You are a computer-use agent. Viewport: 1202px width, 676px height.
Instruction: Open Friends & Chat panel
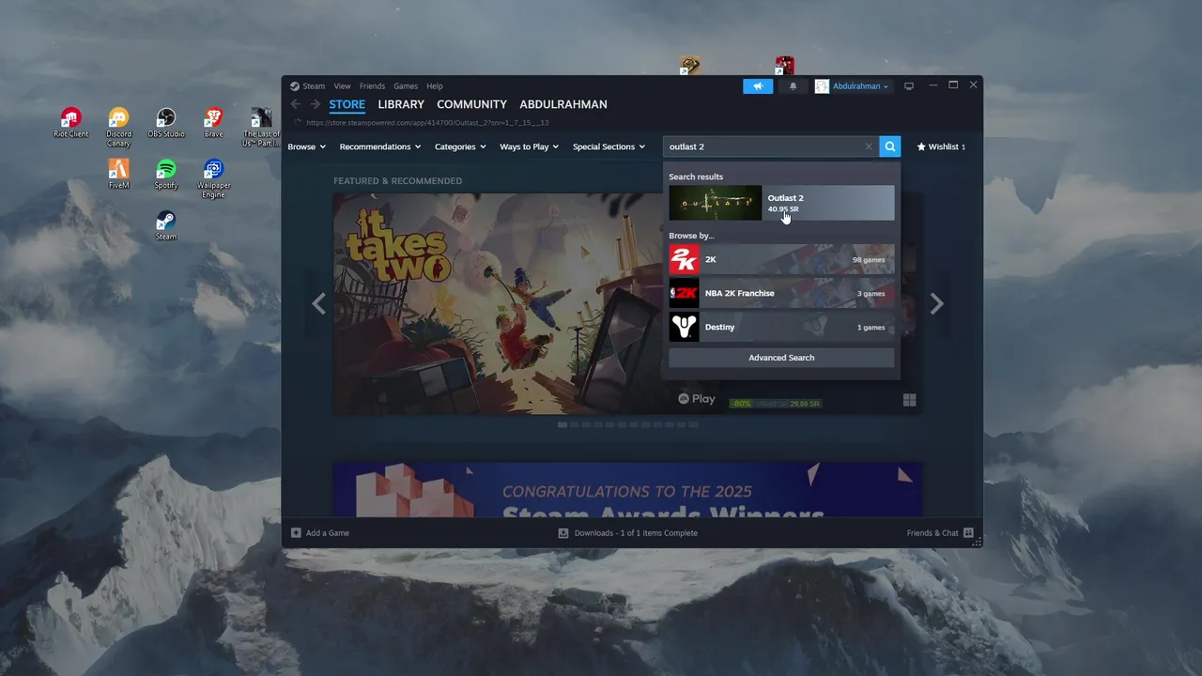(x=940, y=532)
